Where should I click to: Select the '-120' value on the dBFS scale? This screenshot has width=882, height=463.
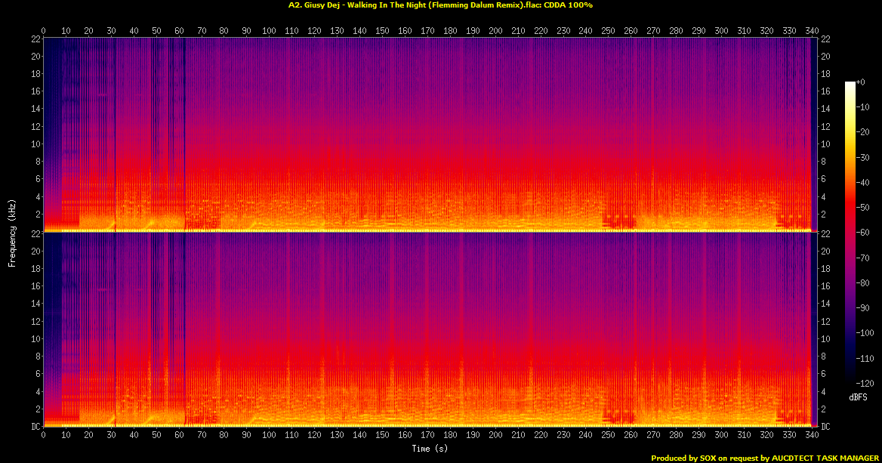865,383
